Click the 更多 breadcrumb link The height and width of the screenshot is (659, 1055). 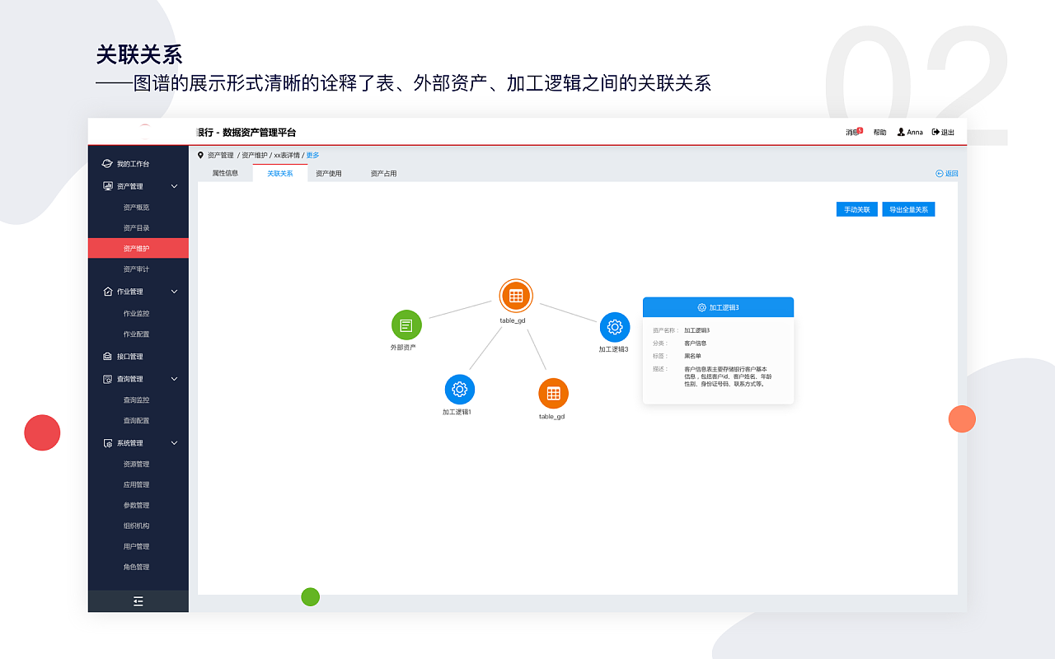[x=312, y=154]
